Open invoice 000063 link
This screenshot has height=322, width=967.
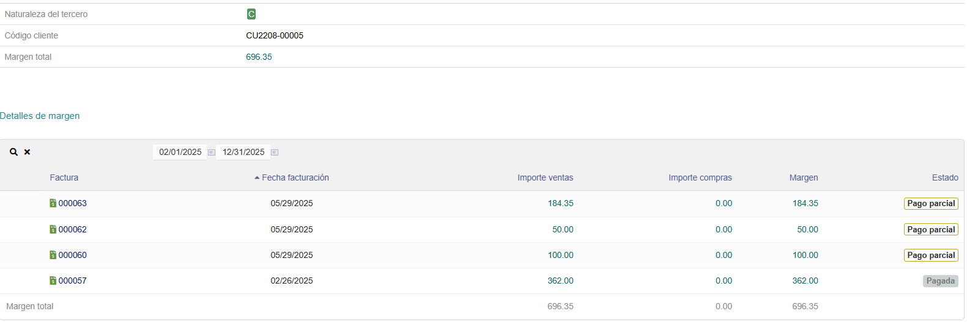73,203
